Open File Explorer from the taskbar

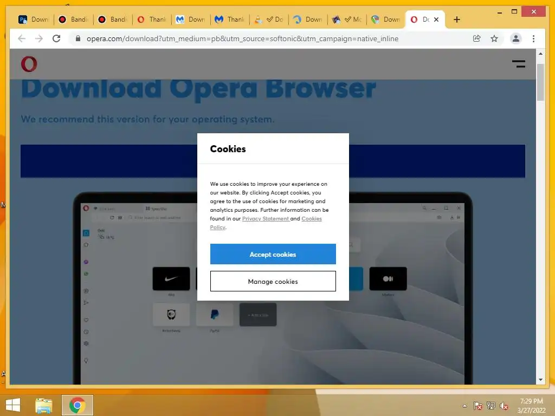tap(44, 405)
